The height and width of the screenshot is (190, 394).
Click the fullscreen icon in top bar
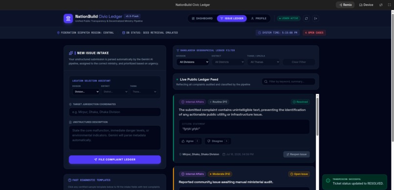click(x=389, y=5)
